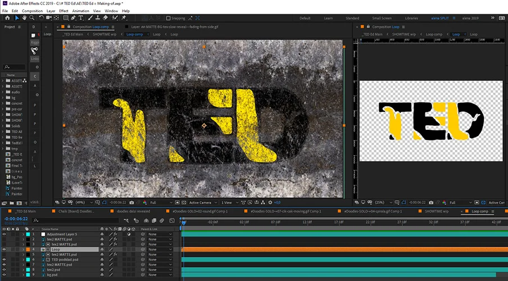Select the Pen tool
Viewport: 508px width, 281px height.
74,18
